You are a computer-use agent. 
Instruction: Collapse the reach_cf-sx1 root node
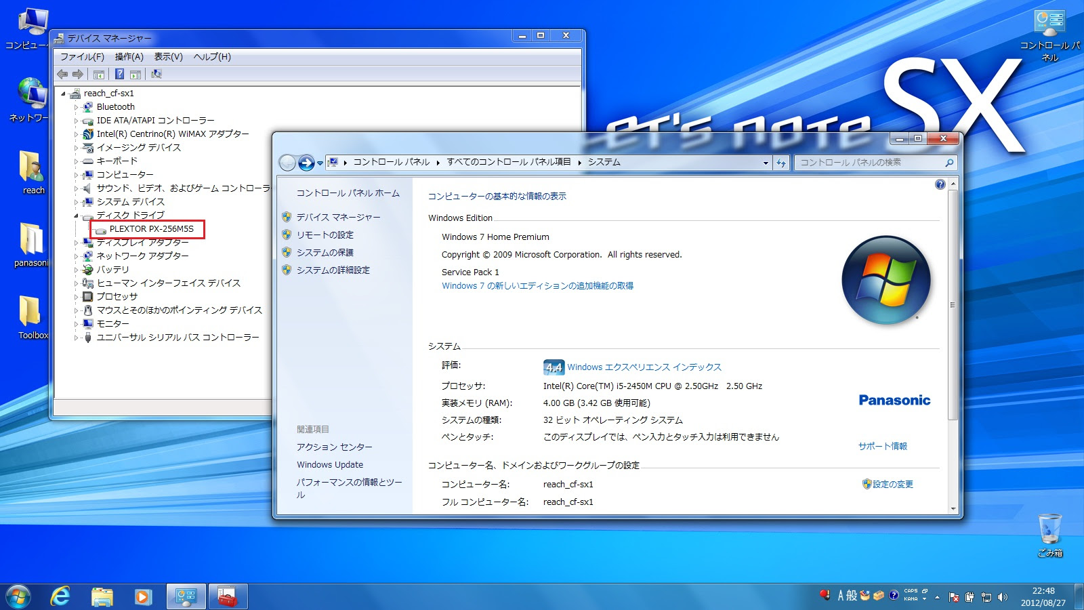(63, 94)
